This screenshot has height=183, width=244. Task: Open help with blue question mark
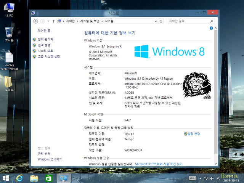(x=211, y=28)
